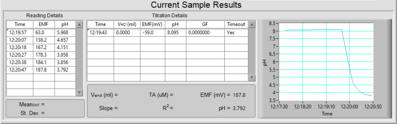The height and width of the screenshot is (124, 397).
Task: Select pH cell 3.958
Action: coord(65,55)
